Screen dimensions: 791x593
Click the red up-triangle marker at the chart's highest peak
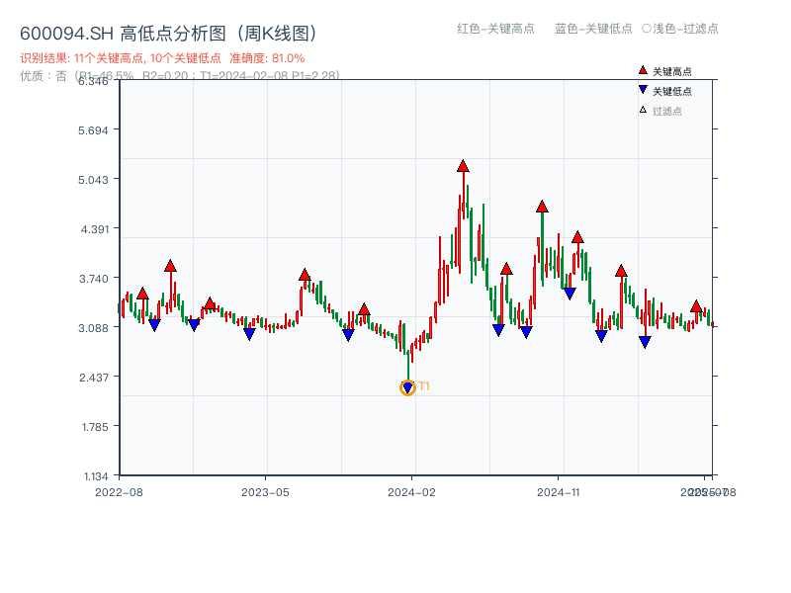tap(463, 167)
